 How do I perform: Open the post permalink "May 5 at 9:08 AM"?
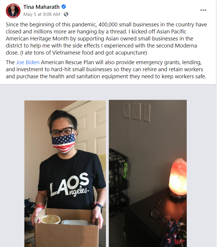(x=42, y=14)
